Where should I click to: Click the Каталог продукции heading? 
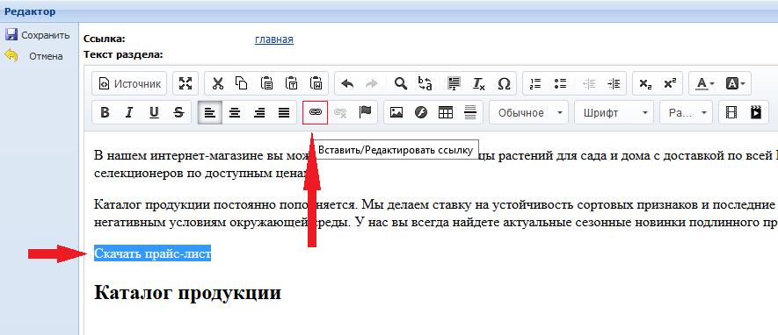pyautogui.click(x=187, y=292)
